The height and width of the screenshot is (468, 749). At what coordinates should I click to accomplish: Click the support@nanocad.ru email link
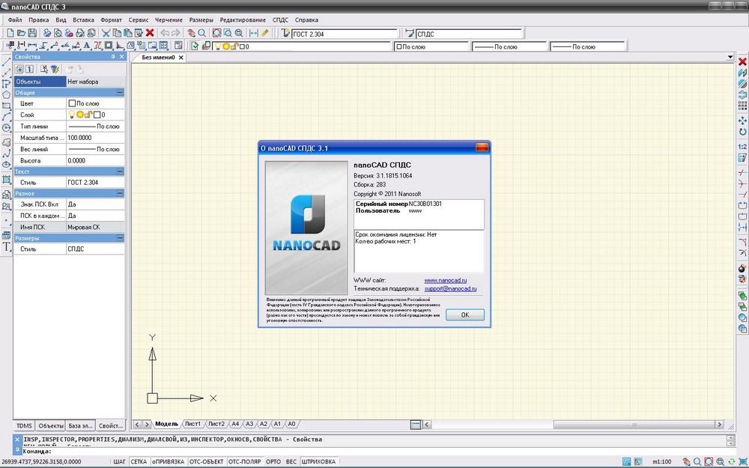tap(450, 289)
